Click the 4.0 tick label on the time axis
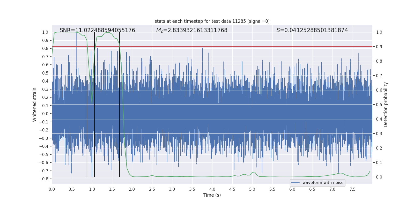This screenshot has width=414, height=207. coord(212,189)
